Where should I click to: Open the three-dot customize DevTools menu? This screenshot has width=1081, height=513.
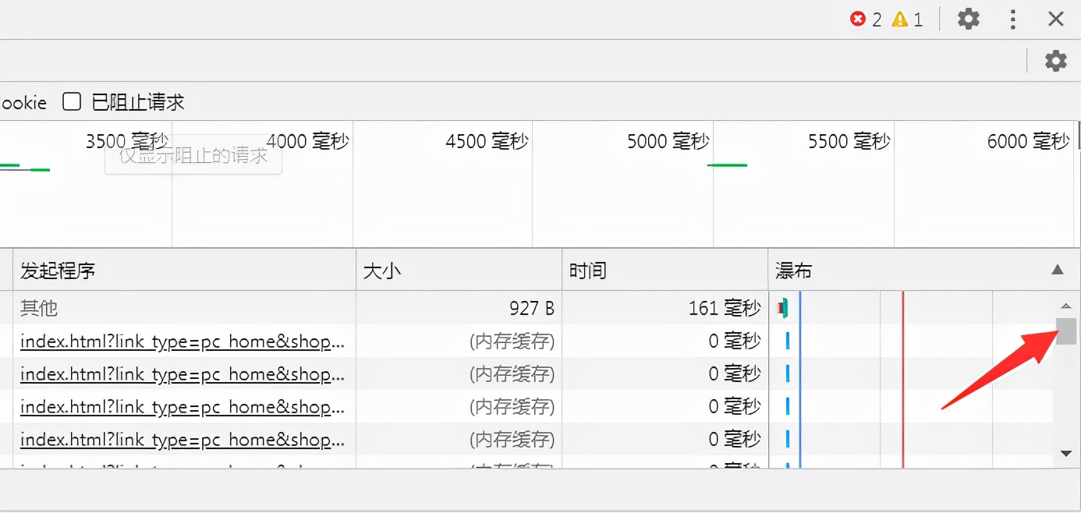point(1012,19)
